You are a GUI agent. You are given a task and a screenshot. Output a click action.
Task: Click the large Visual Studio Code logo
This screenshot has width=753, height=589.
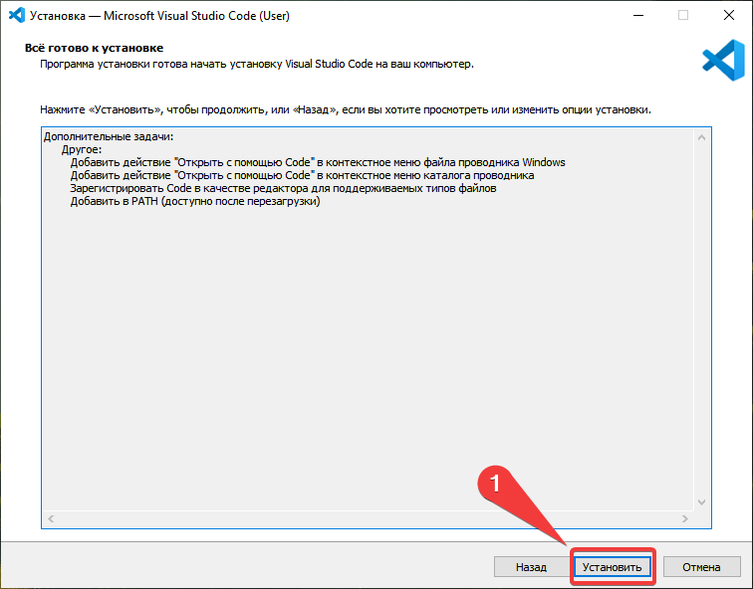(x=723, y=60)
